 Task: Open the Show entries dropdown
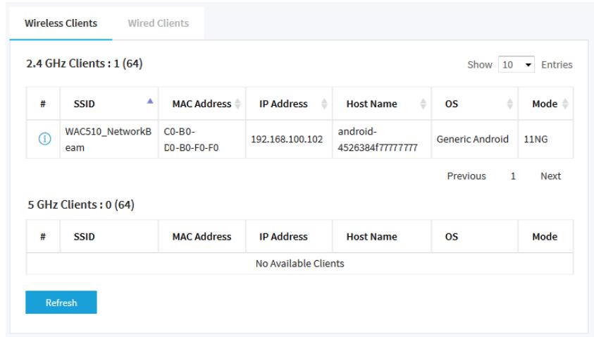pyautogui.click(x=516, y=64)
